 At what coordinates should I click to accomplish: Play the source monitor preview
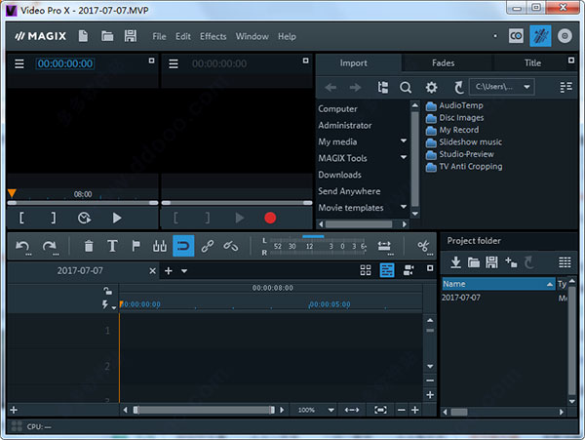pyautogui.click(x=117, y=218)
